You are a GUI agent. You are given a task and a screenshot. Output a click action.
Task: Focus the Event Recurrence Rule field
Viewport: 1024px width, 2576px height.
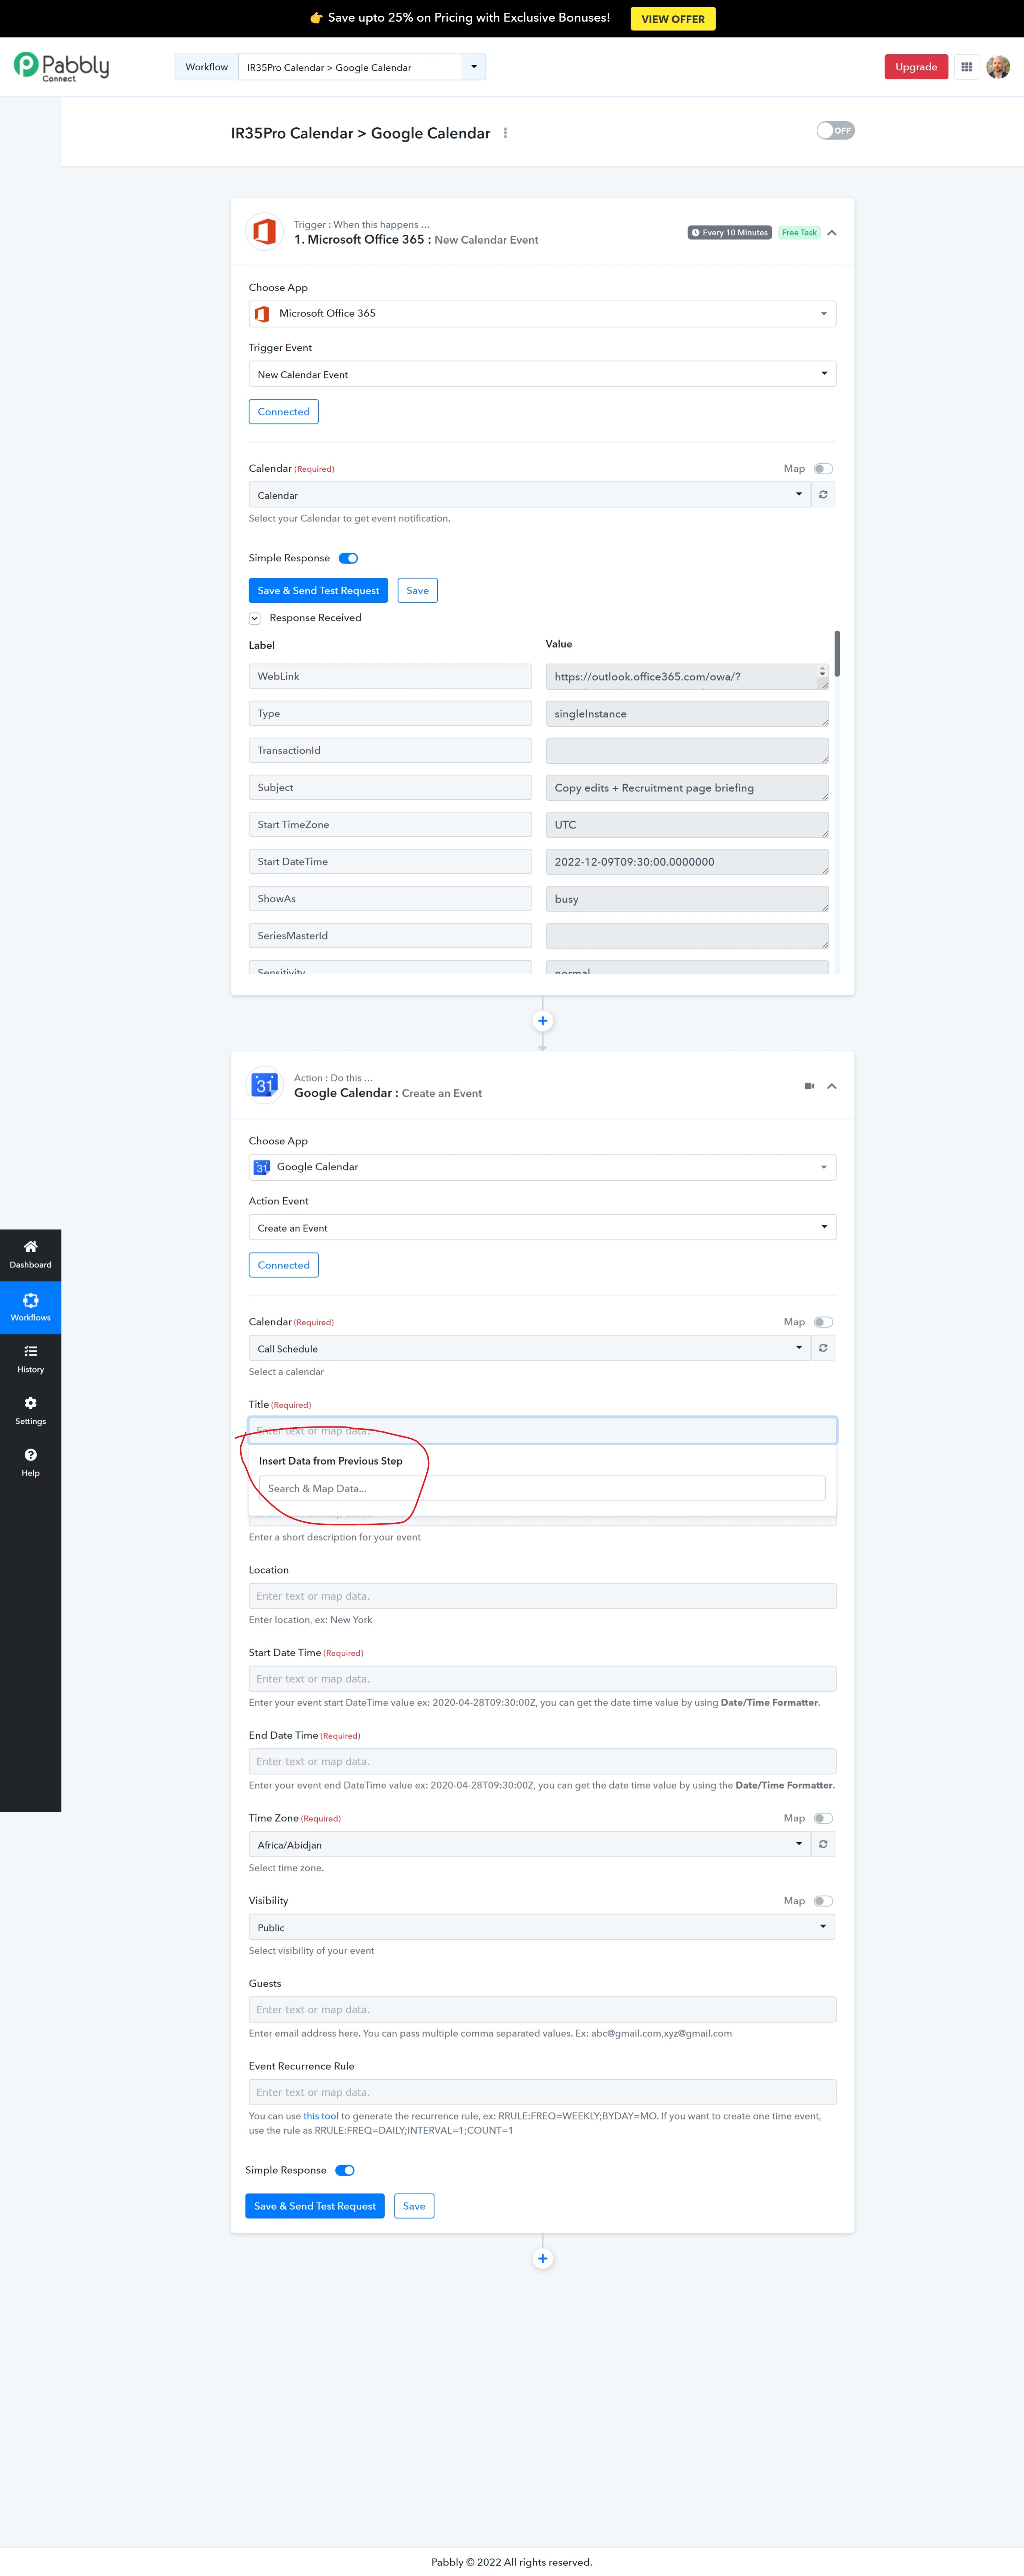[542, 2092]
